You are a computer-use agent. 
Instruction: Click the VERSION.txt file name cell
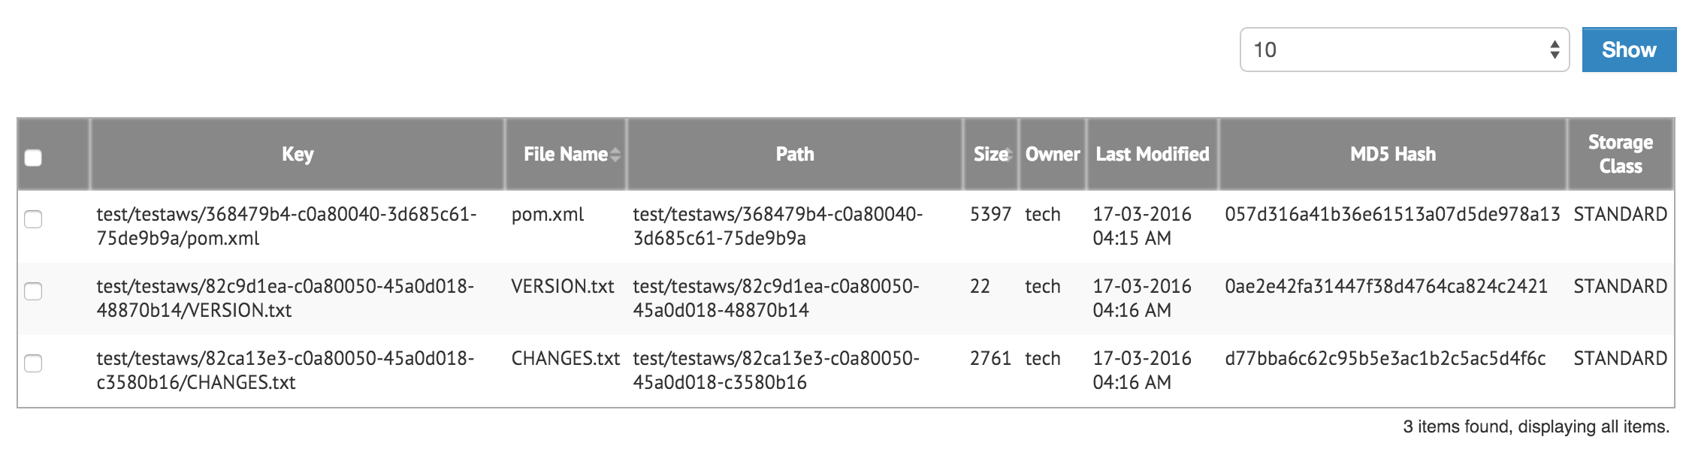(562, 287)
